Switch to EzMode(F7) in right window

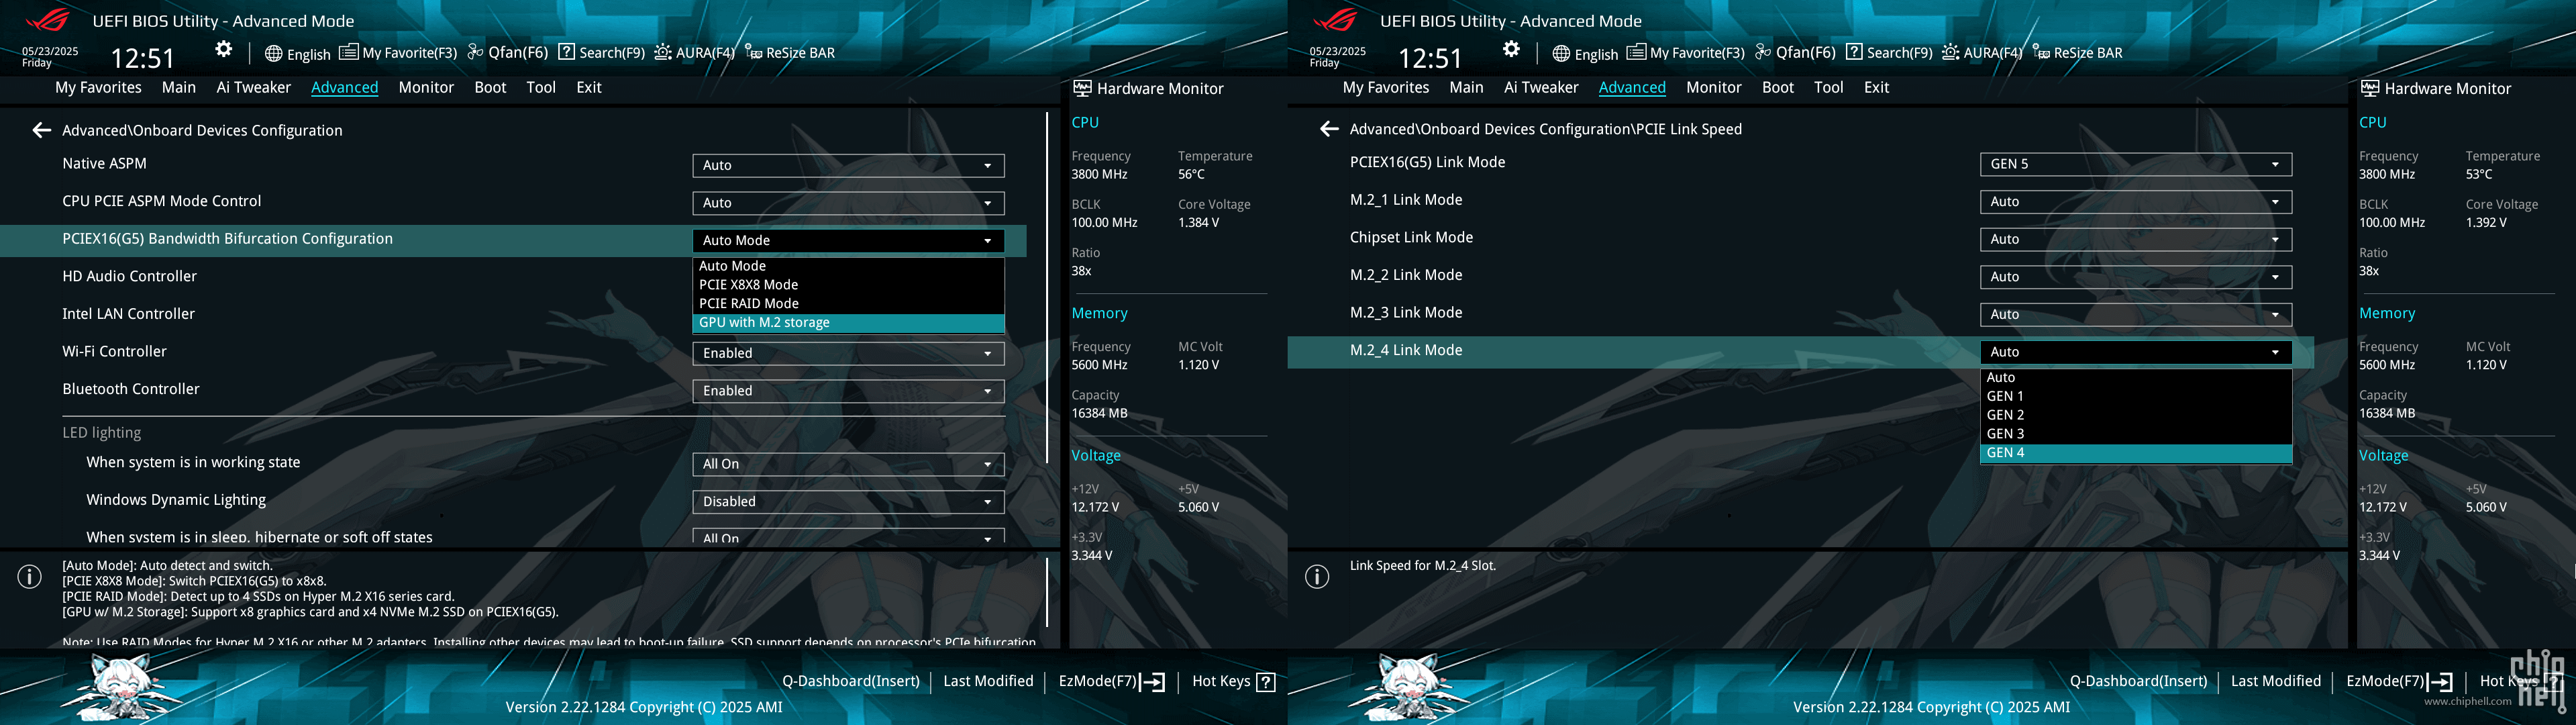pos(2399,681)
